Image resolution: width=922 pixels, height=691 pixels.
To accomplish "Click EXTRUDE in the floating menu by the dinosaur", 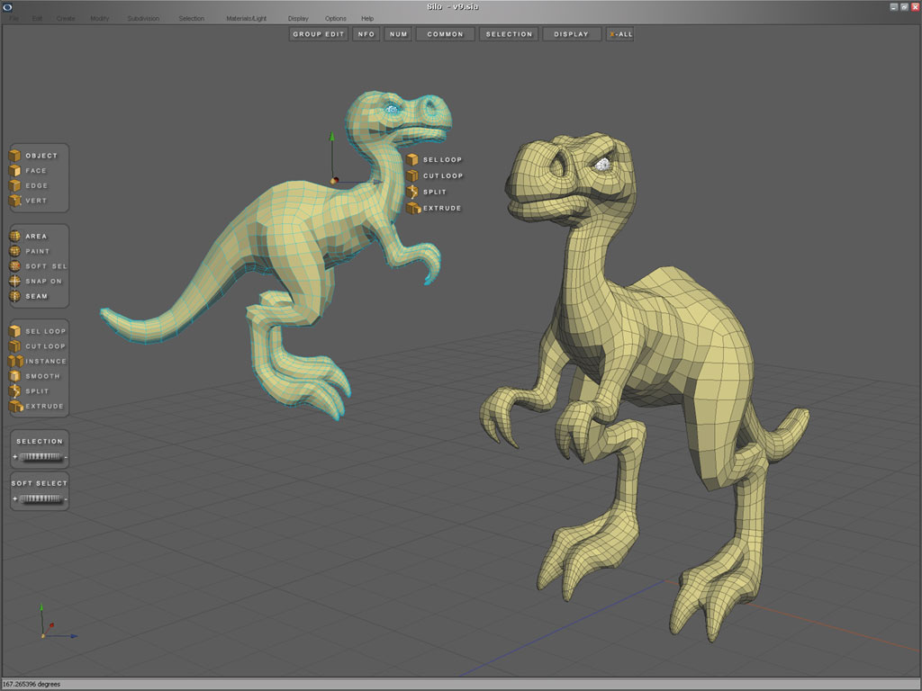I will click(434, 208).
